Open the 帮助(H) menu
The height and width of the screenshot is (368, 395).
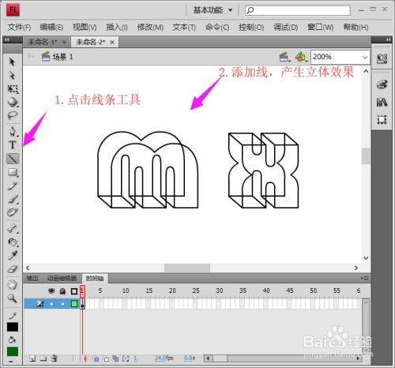355,28
